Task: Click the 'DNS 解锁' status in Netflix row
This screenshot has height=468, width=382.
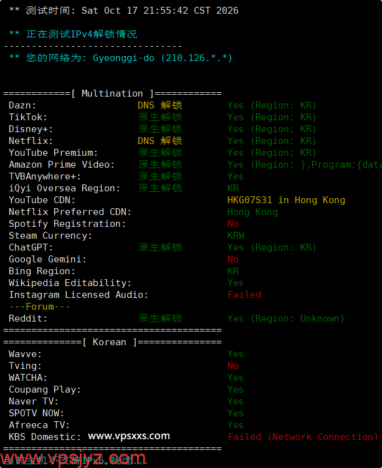Action: 160,141
